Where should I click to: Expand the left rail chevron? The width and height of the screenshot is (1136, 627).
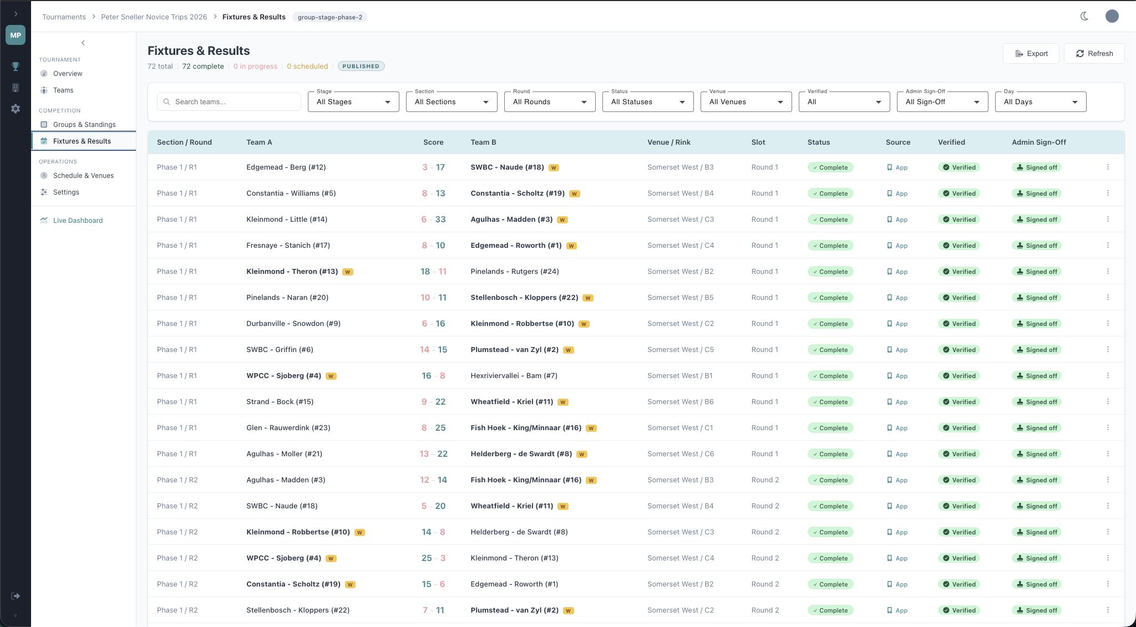[x=16, y=14]
